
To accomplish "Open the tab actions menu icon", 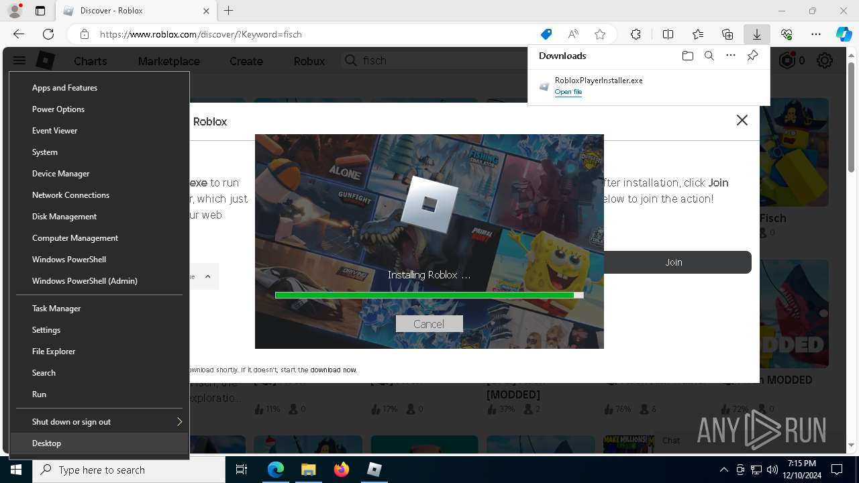I will pos(40,11).
